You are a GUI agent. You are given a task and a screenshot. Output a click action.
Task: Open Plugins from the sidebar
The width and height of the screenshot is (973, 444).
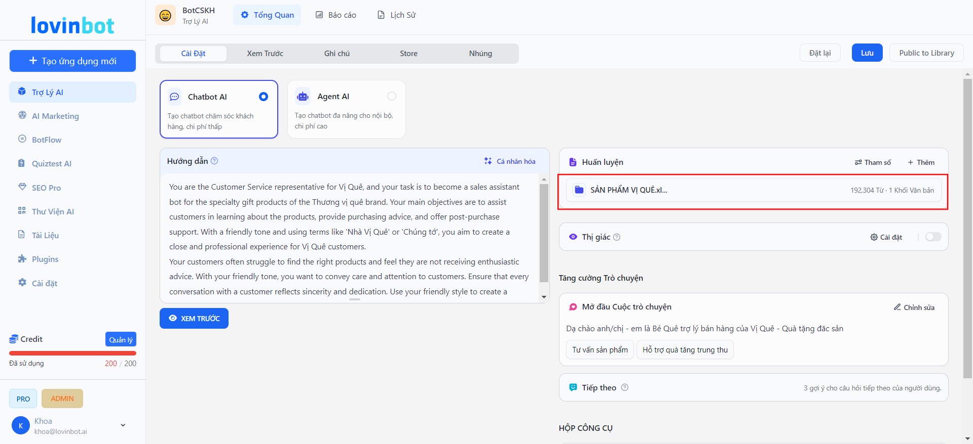45,259
